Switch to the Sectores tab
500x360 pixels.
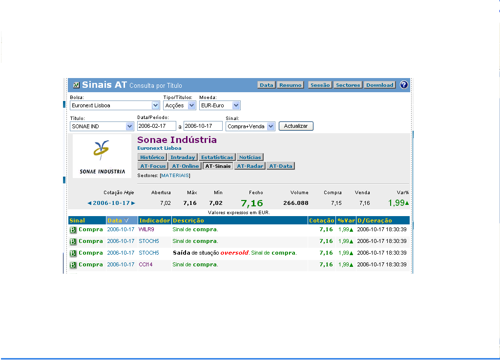tap(348, 85)
